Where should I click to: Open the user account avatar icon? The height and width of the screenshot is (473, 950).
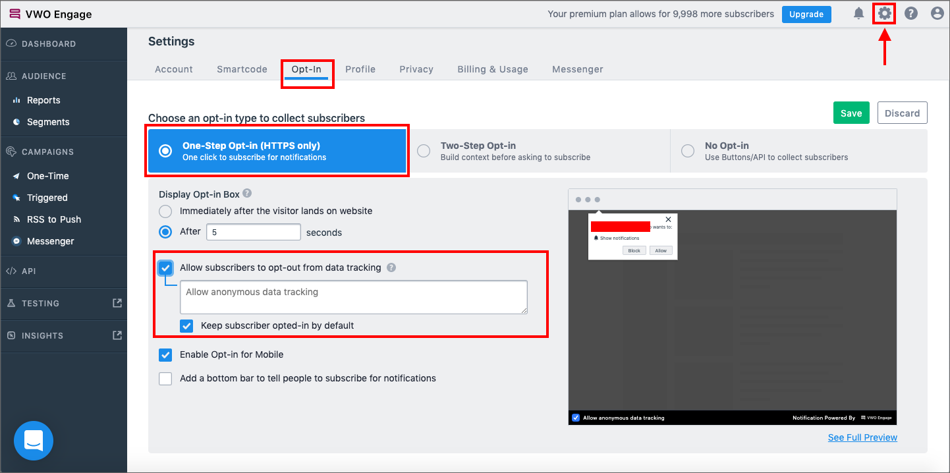tap(937, 13)
